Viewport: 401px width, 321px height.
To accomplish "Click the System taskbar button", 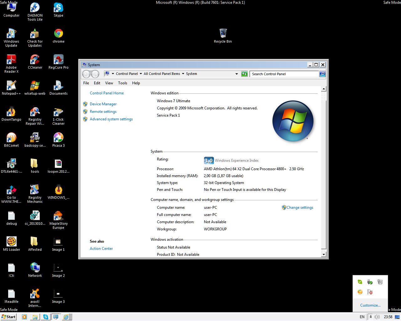I will coord(56,317).
